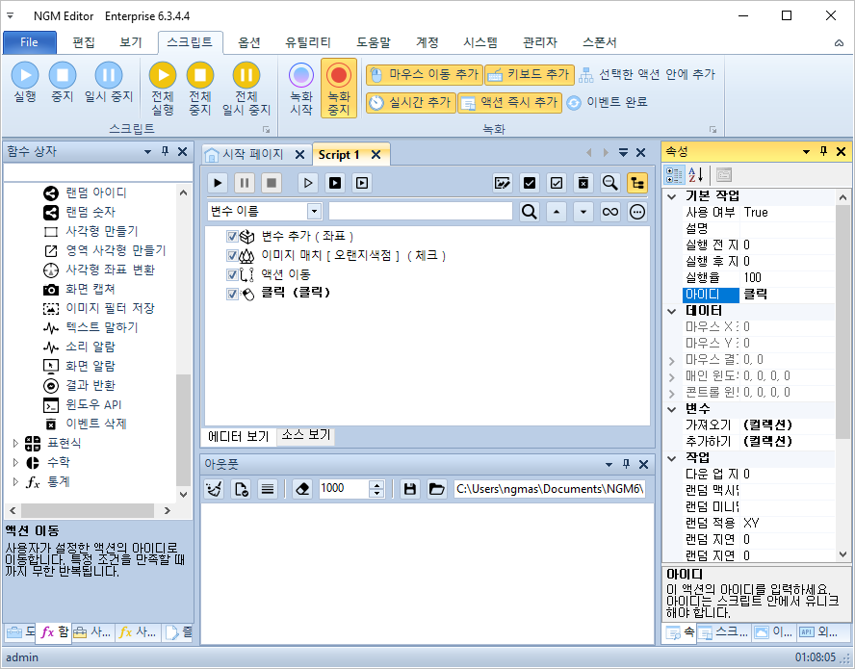
Task: Click the blue 중지 (stop) script button
Action: pos(63,83)
